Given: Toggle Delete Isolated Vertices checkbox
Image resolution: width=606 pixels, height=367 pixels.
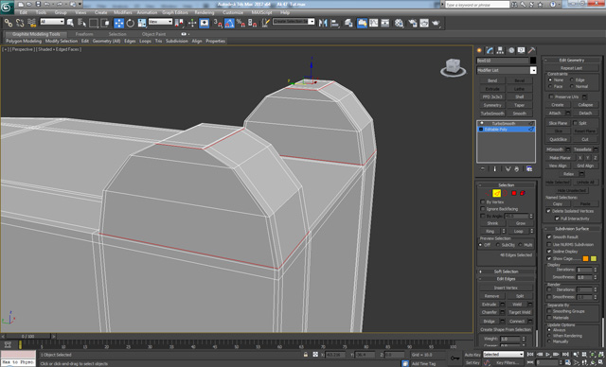Looking at the screenshot, I should pos(548,211).
